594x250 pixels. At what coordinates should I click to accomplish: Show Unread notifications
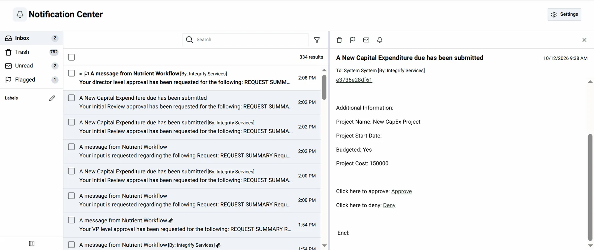(x=31, y=66)
